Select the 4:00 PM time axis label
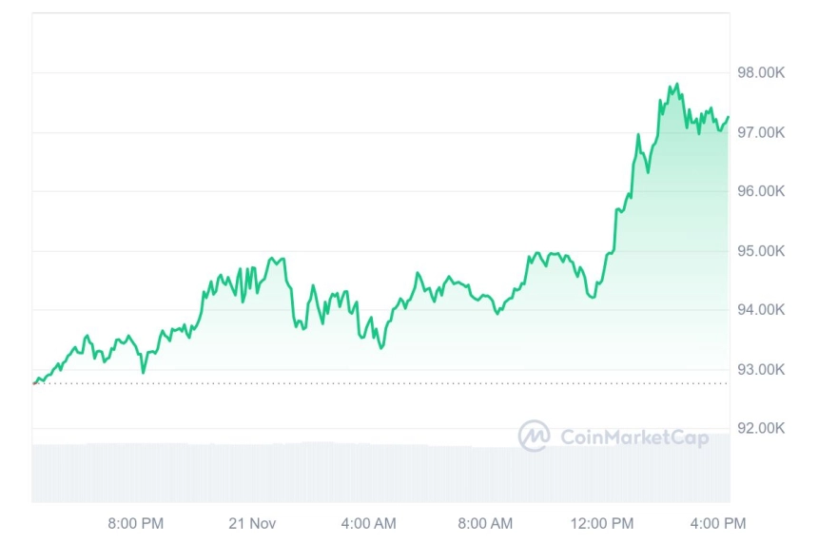Image resolution: width=818 pixels, height=545 pixels. [718, 523]
